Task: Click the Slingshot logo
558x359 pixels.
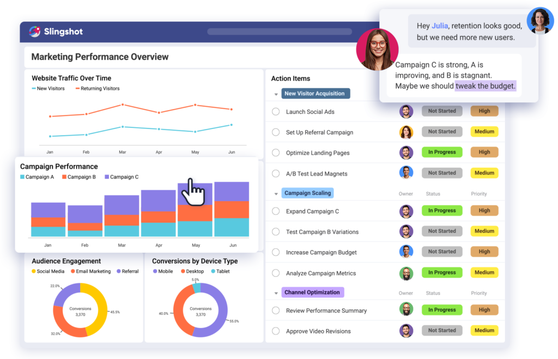Action: coord(56,32)
